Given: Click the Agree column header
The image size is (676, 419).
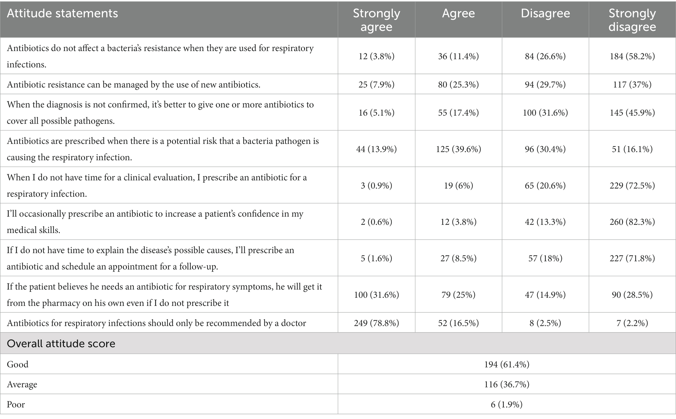Looking at the screenshot, I should tap(458, 13).
